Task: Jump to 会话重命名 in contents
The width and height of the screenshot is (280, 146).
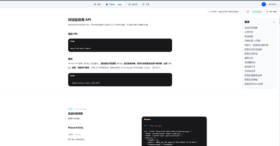Action: tap(250, 62)
